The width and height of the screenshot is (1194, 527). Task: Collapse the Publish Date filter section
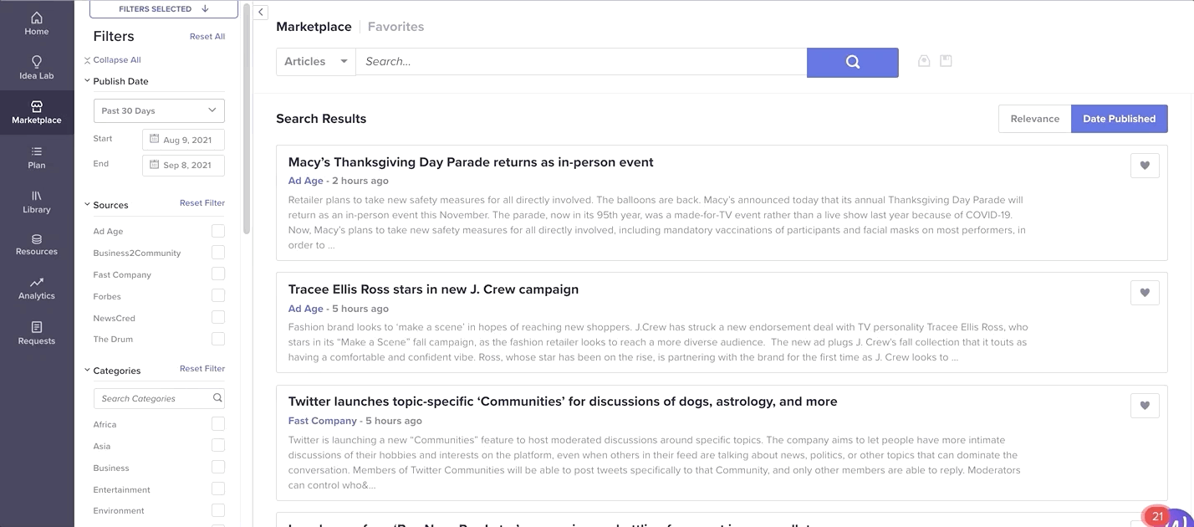(87, 81)
